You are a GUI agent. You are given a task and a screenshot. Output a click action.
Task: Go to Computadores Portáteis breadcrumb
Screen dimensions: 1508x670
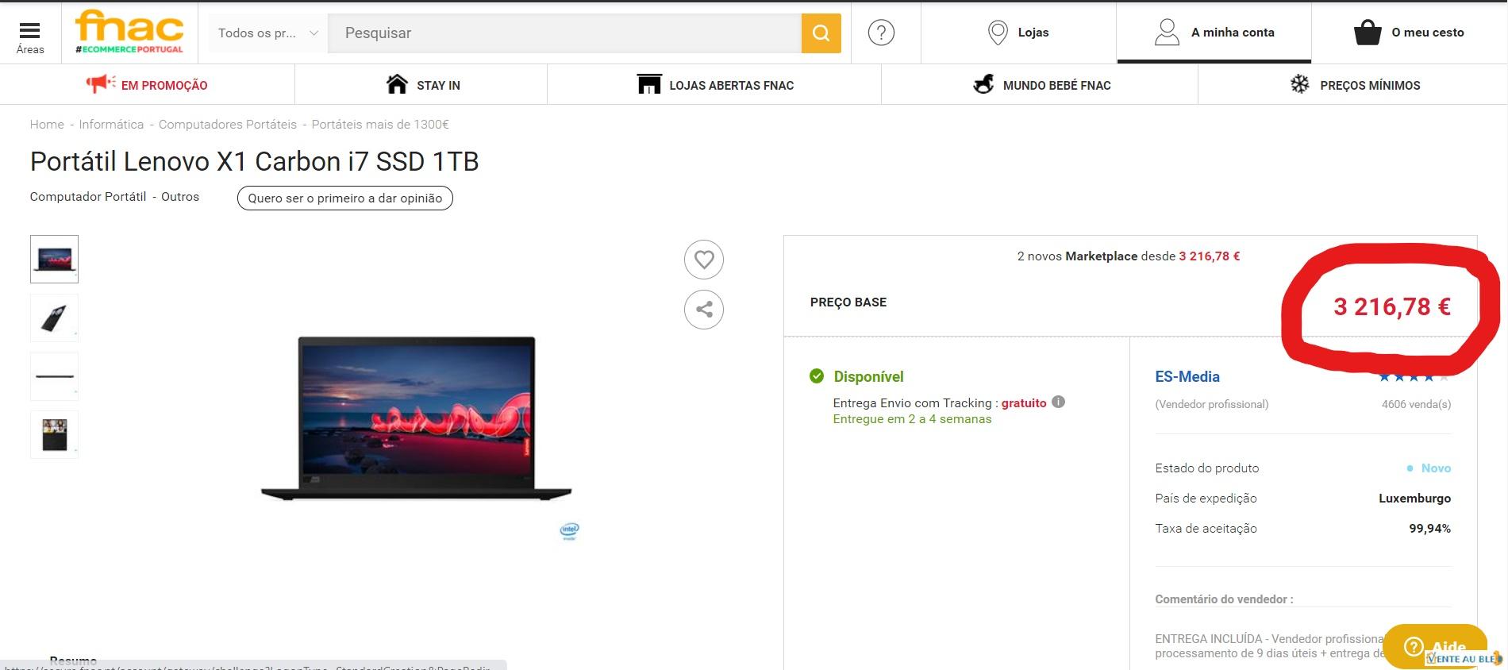point(228,124)
